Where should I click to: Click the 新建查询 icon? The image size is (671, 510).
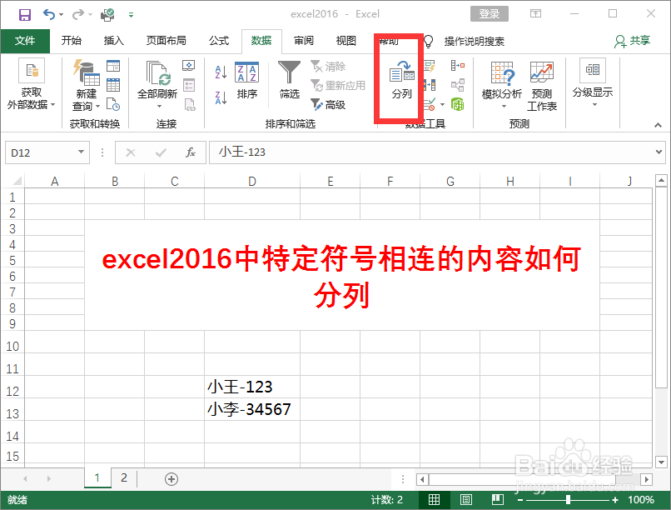86,73
